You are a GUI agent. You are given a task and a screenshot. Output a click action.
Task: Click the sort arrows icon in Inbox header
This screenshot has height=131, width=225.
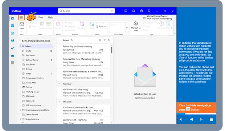coord(109,40)
